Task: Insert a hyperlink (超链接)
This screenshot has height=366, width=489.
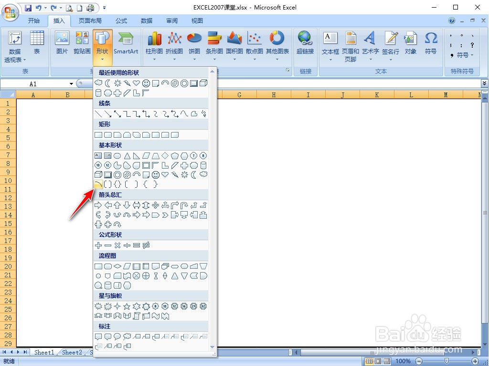Action: 305,43
